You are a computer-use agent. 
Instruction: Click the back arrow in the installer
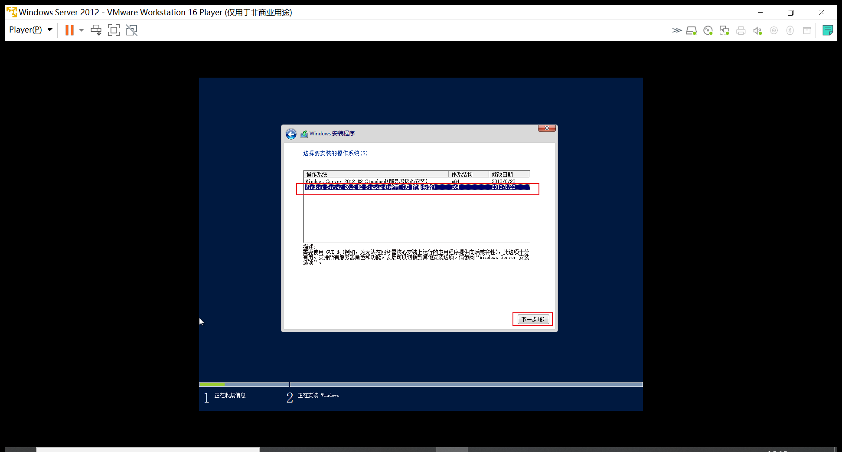pyautogui.click(x=291, y=134)
